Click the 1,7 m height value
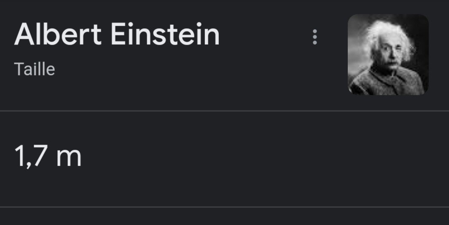 tap(48, 157)
